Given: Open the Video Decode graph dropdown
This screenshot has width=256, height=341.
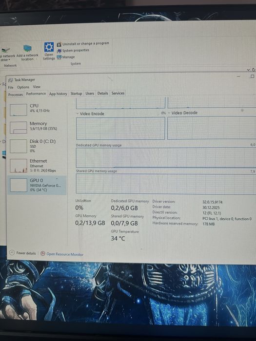Looking at the screenshot, I should click(x=169, y=113).
